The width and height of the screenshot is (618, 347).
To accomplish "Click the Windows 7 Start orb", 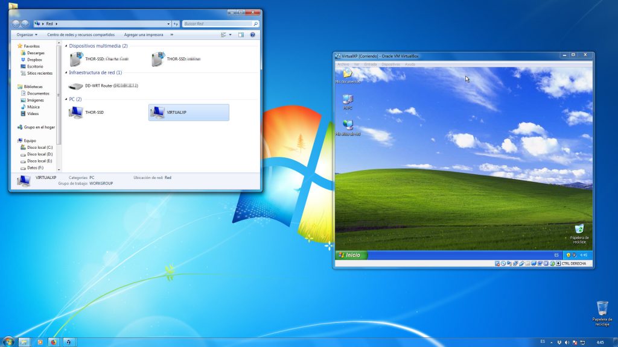I will 8,342.
